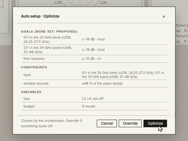Select the Port isolation goal row
Viewport: 188px width, 141px height.
(x=94, y=59)
